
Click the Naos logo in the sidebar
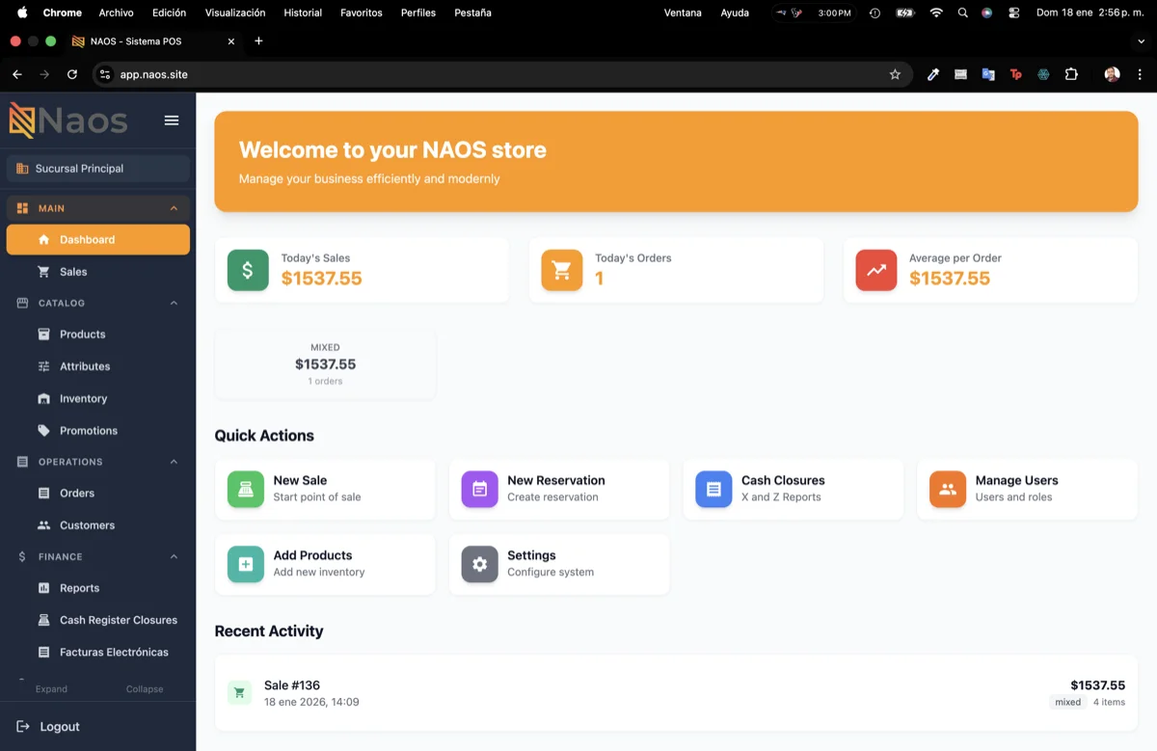pyautogui.click(x=67, y=121)
